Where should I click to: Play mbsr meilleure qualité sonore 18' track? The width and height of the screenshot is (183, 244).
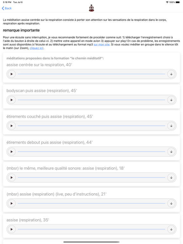[12, 178]
